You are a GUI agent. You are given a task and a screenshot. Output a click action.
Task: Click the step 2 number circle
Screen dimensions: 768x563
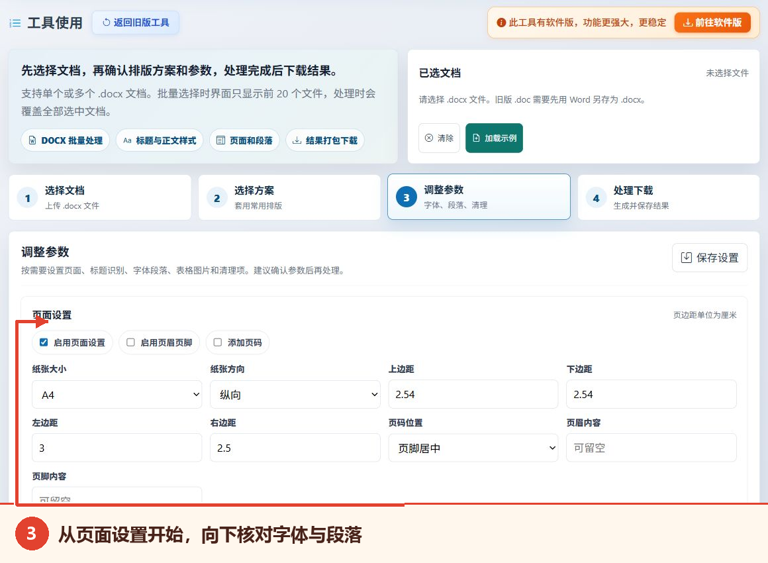[217, 198]
